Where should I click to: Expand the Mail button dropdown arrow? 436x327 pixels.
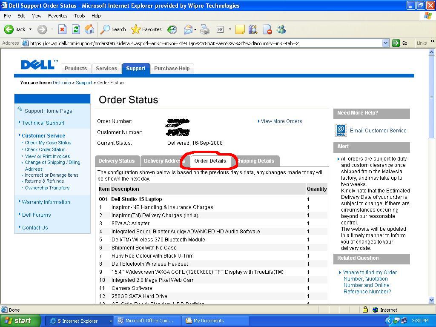pos(195,29)
